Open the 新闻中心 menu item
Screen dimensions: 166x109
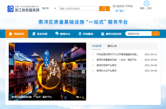coord(63,34)
